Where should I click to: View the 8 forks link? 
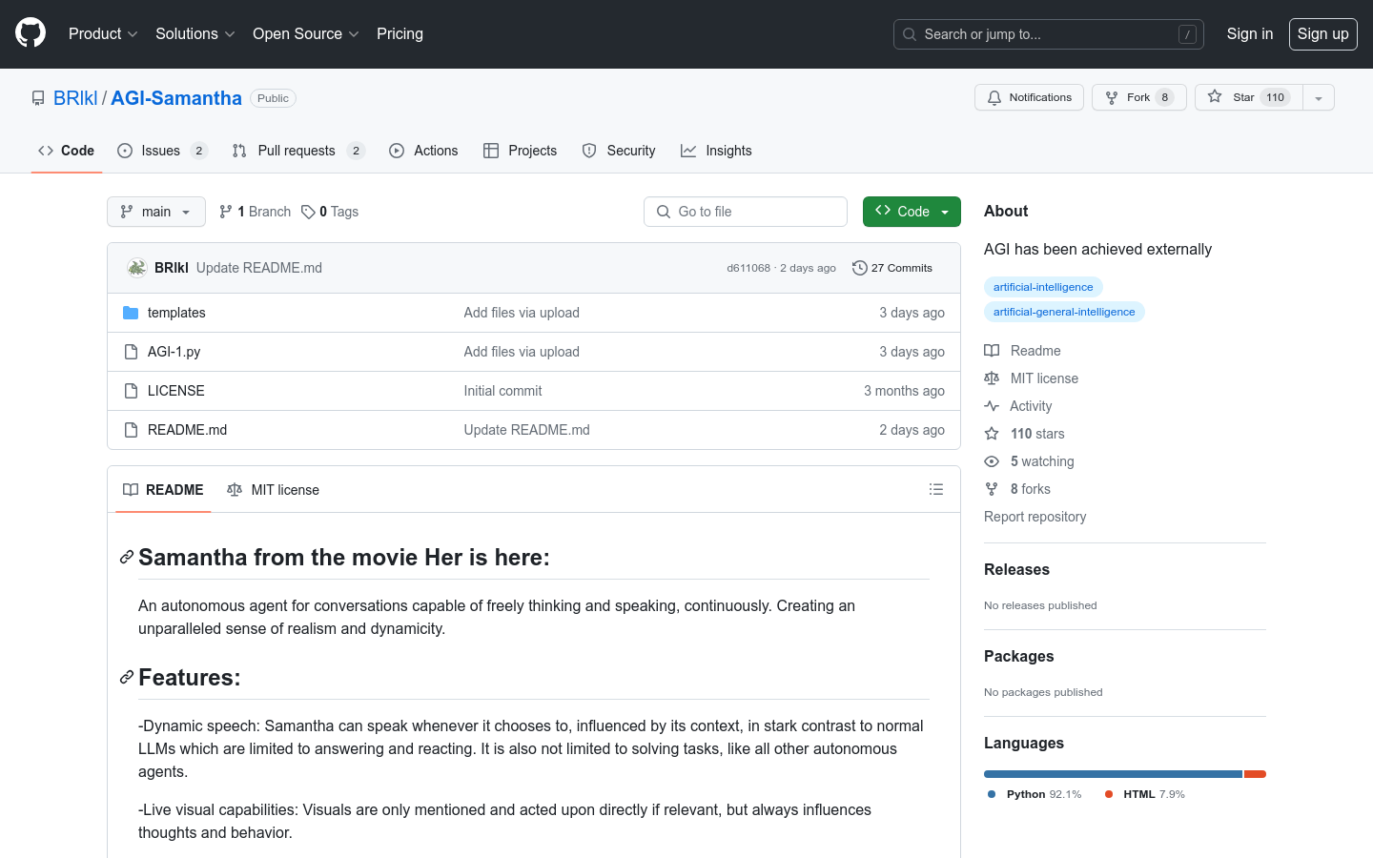tap(1017, 489)
